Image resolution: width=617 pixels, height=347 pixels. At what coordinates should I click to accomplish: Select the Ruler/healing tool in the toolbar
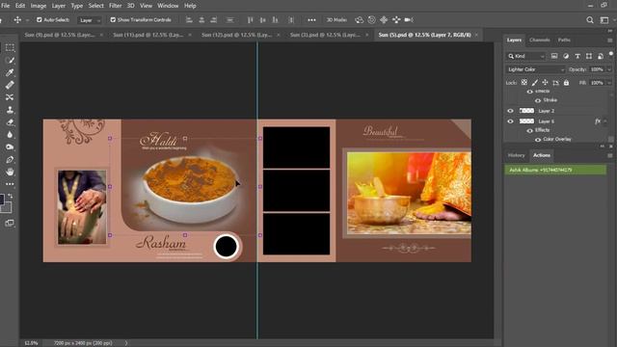click(x=10, y=85)
